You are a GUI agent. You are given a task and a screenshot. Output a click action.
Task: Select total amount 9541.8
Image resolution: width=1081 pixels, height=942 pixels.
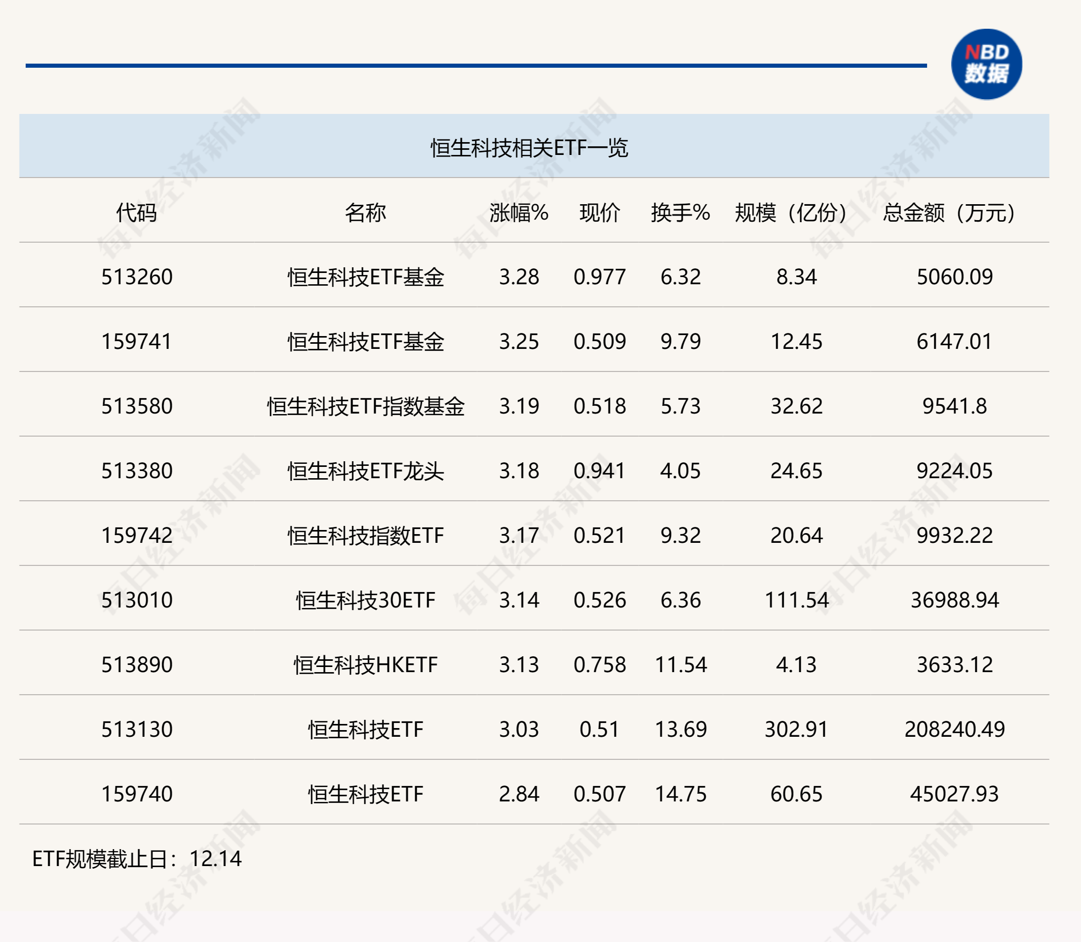click(955, 406)
